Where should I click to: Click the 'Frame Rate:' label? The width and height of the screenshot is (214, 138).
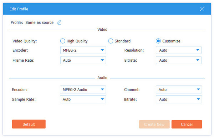(24, 60)
